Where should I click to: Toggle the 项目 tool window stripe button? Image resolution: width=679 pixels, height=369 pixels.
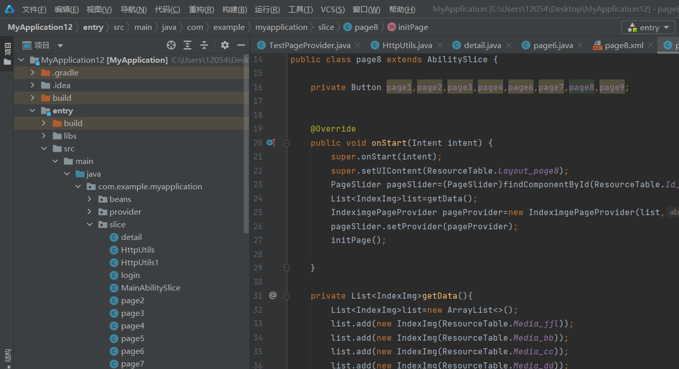7,54
